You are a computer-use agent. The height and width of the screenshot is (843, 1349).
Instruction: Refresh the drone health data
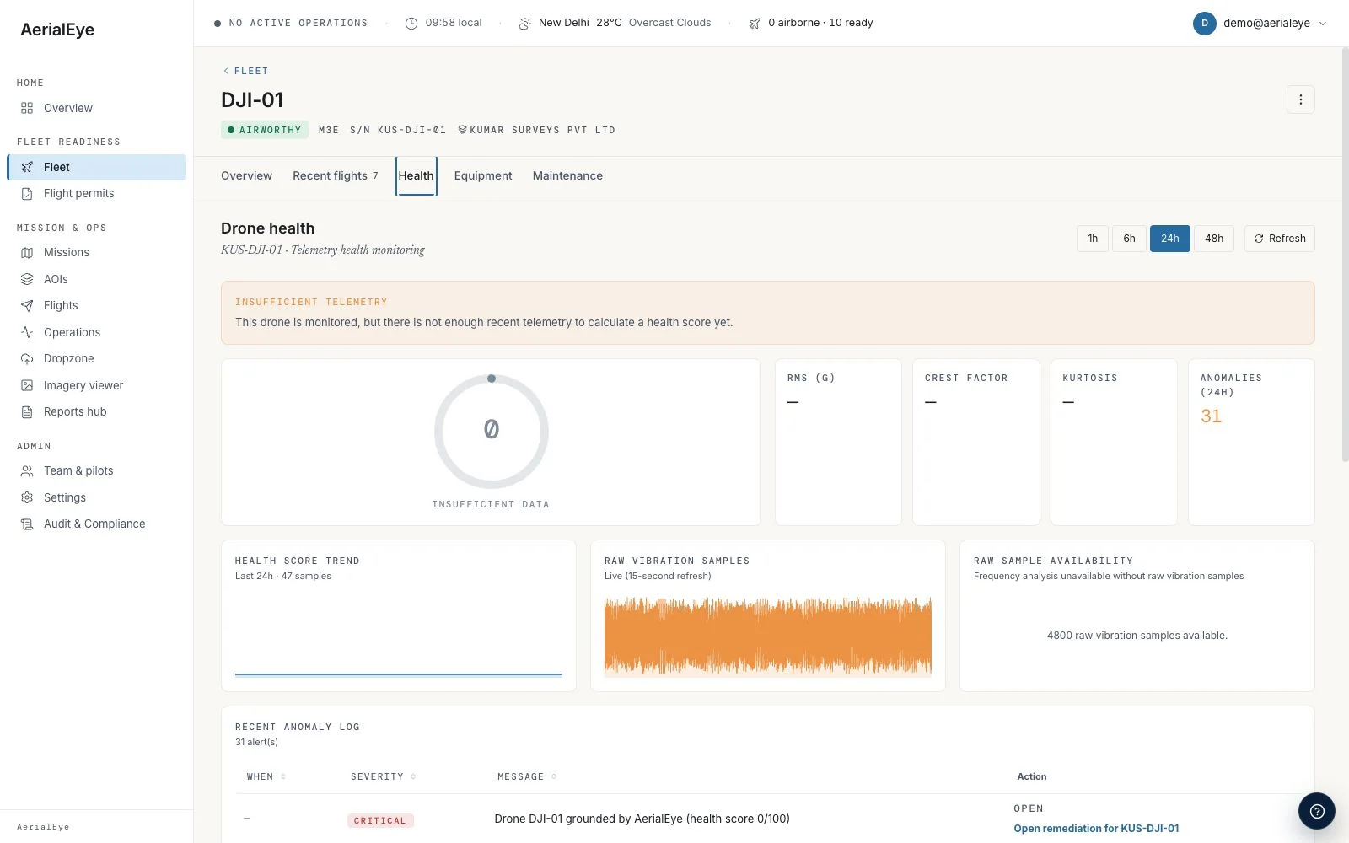1279,239
